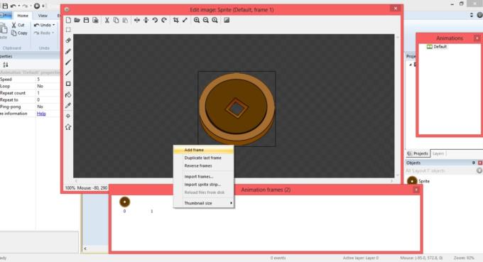Viewport: 483px width, 262px height.
Task: Expand the project tree node
Action: [411, 65]
